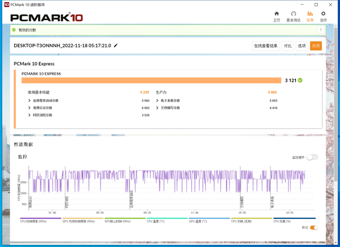This screenshot has height=247, width=340.
Task: Click the 监控 chart heading
Action: point(22,156)
